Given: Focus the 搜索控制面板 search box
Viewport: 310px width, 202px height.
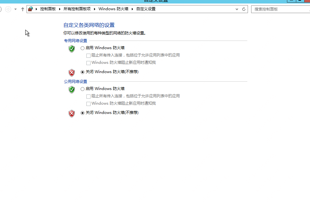Looking at the screenshot, I should [281, 9].
